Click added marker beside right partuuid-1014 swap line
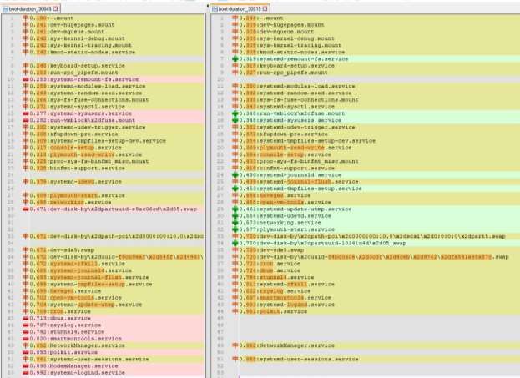Screen dimensions: 520x378 235,244
